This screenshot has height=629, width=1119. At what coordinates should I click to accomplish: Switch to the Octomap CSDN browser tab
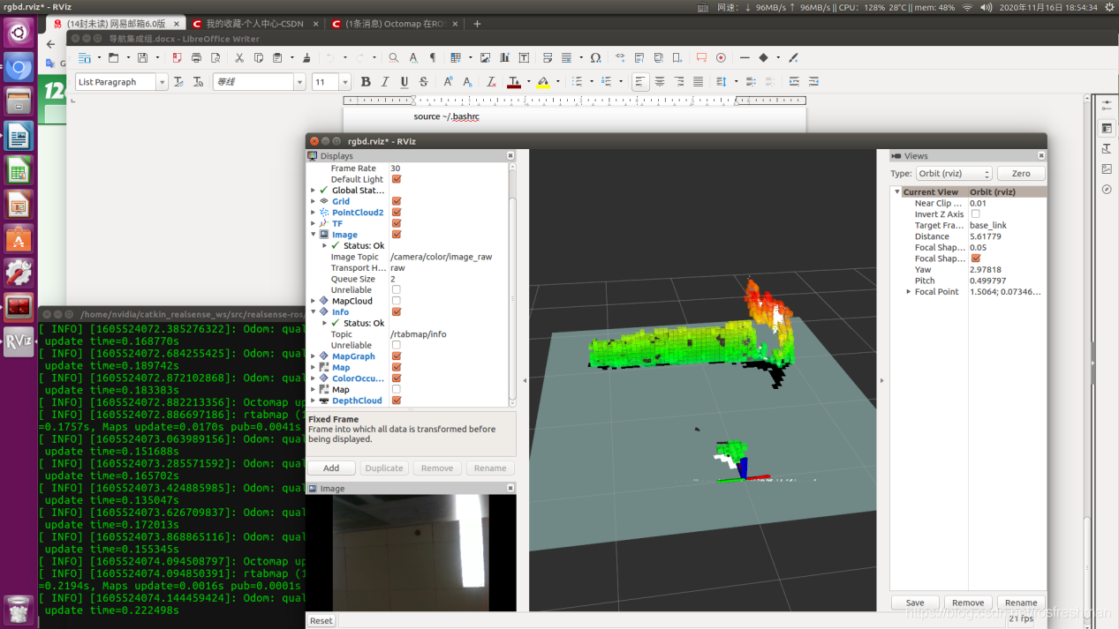(x=396, y=24)
